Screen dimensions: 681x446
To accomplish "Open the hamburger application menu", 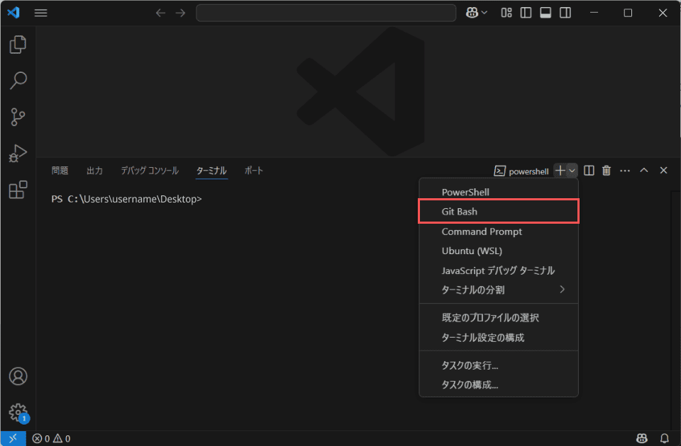I will point(41,13).
